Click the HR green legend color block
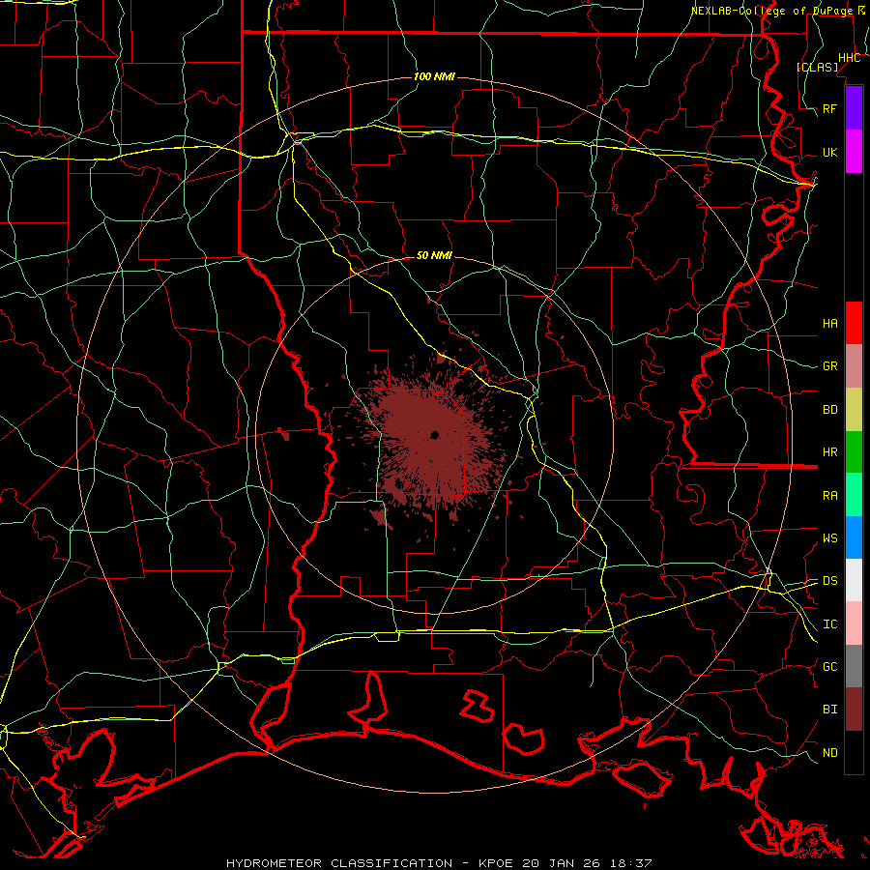 (854, 451)
